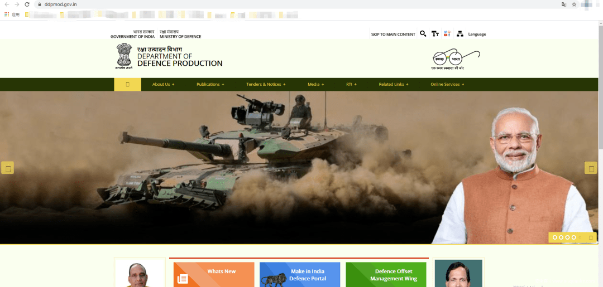
Task: Click the padlock icon in address bar
Action: click(x=39, y=4)
